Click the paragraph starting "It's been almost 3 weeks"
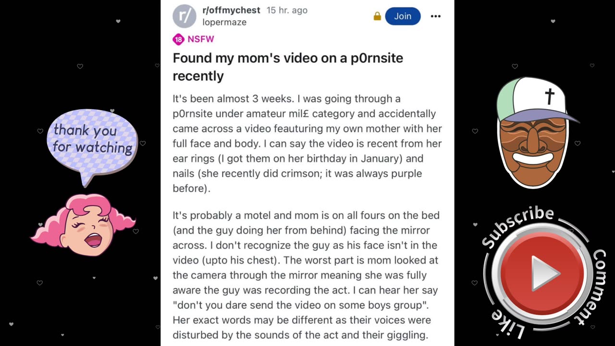 (307, 143)
